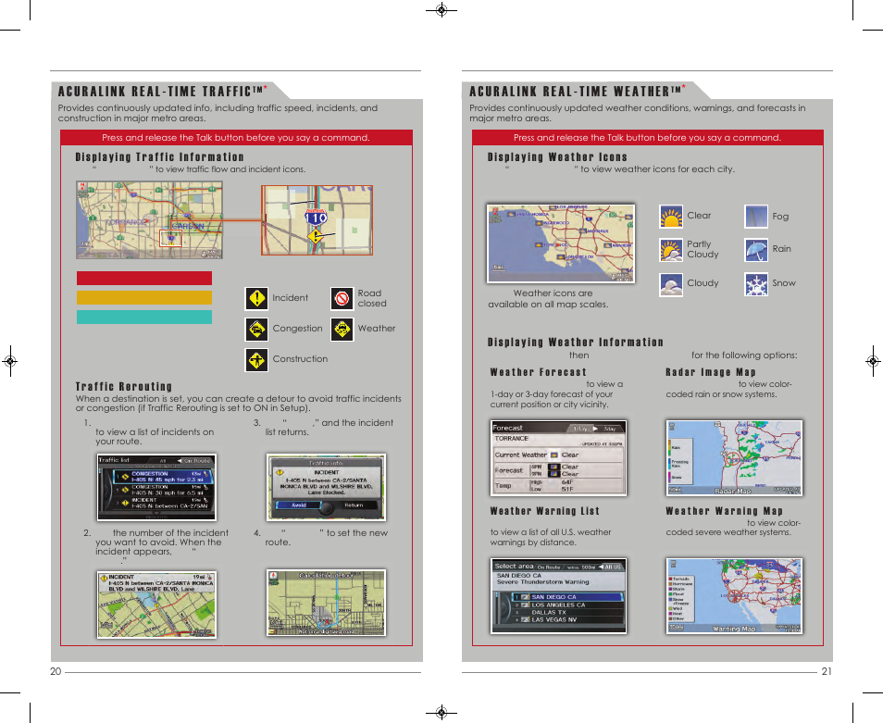Click the I-110 highway shield on zoomed map
The height and width of the screenshot is (723, 883).
[316, 218]
